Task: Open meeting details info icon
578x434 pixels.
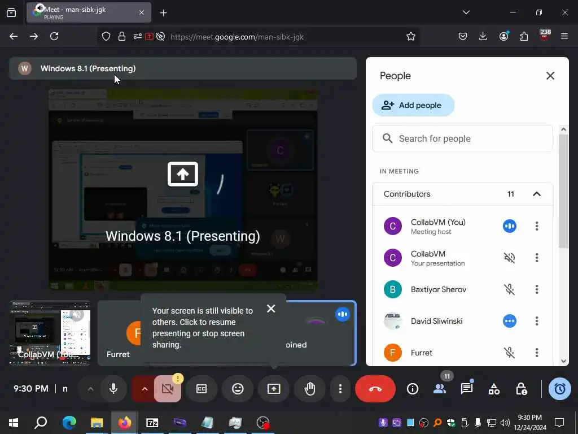Action: (x=413, y=389)
